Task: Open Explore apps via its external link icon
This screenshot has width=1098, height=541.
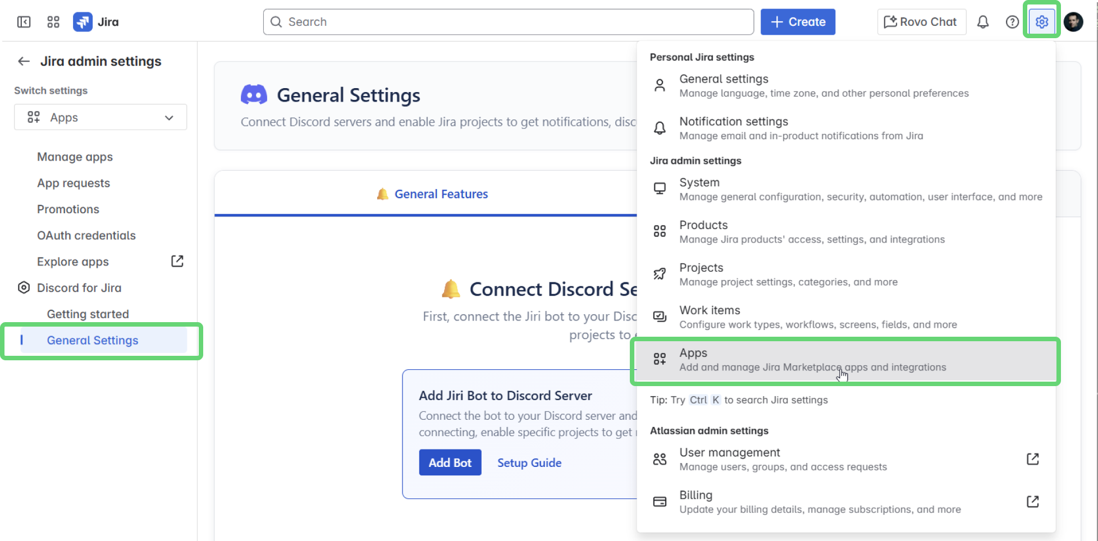Action: 177,261
